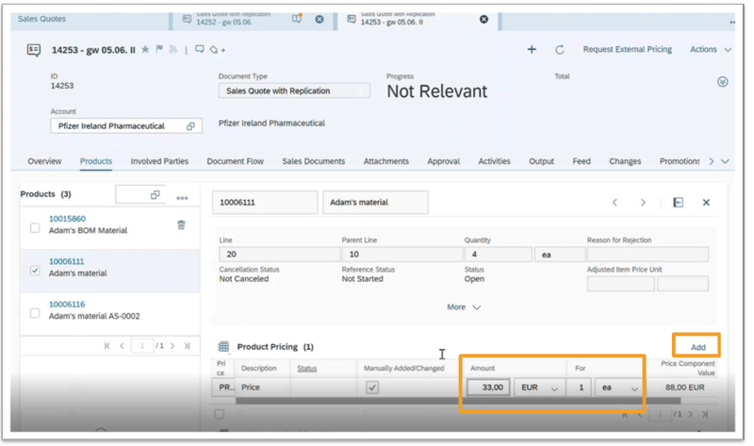The width and height of the screenshot is (754, 446).
Task: Mark quote 14253 as favorite with the star
Action: click(x=145, y=50)
